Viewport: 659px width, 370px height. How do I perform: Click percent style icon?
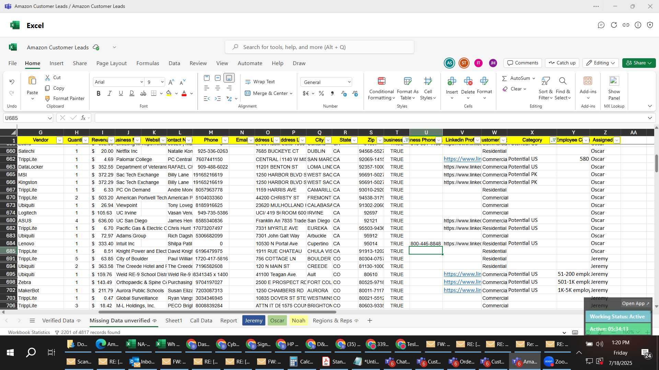click(321, 93)
